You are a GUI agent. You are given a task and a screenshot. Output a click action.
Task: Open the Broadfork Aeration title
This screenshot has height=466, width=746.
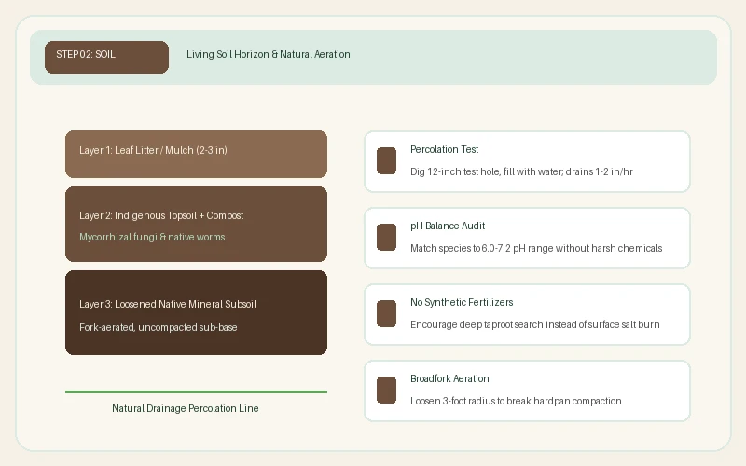click(x=449, y=378)
